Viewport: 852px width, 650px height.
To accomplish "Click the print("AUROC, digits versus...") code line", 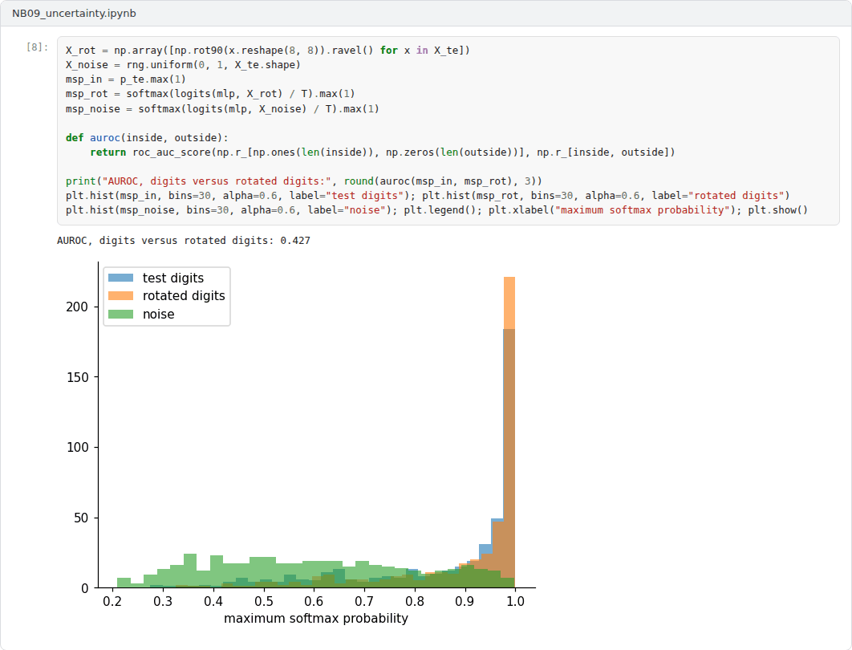I will (x=304, y=181).
